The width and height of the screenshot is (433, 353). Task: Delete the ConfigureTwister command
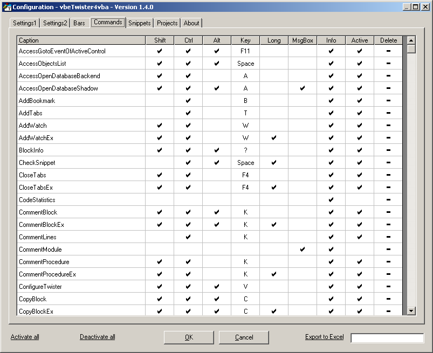coord(388,287)
